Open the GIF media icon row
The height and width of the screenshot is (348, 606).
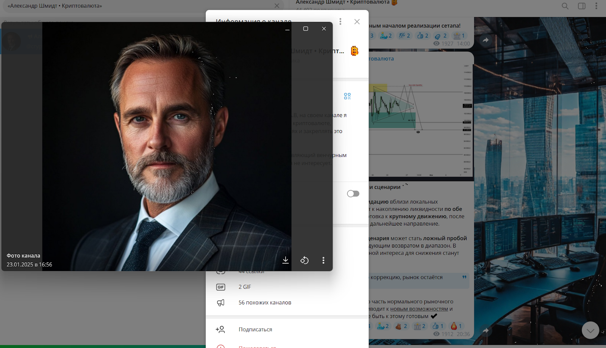click(x=221, y=287)
